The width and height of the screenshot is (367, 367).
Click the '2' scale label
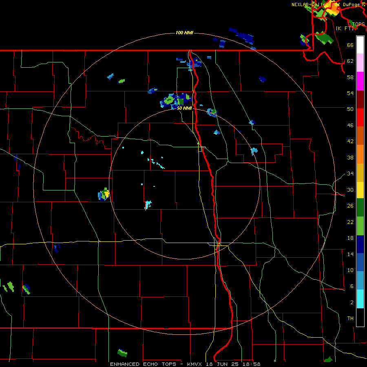coord(352,303)
